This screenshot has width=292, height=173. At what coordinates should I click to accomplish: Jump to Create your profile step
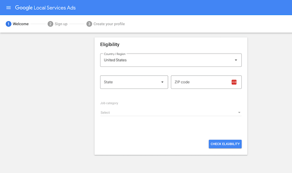(x=109, y=24)
